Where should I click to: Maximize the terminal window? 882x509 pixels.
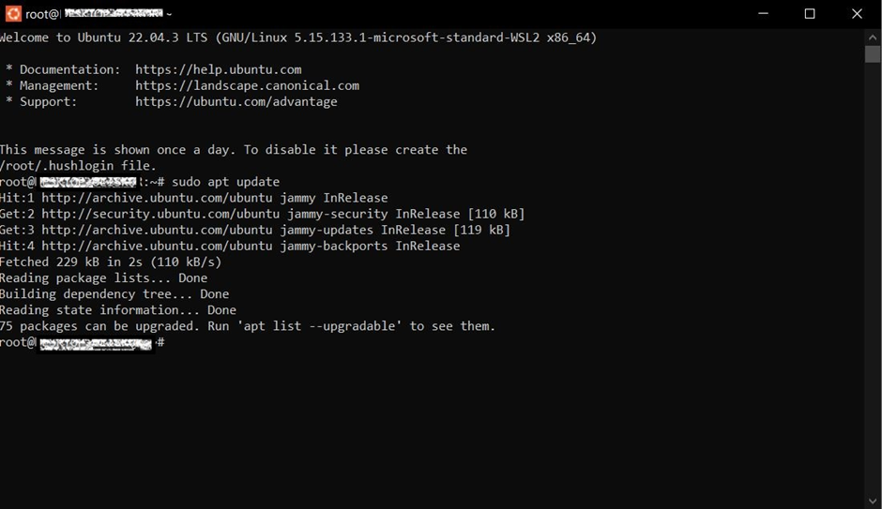tap(810, 13)
